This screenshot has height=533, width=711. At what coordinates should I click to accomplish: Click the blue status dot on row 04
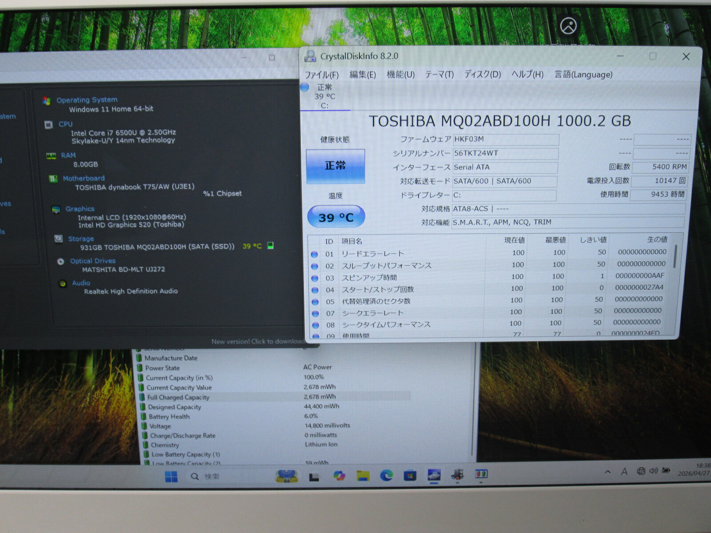[315, 290]
